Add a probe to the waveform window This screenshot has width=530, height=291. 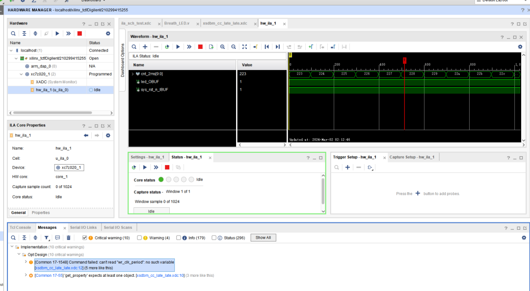145,47
